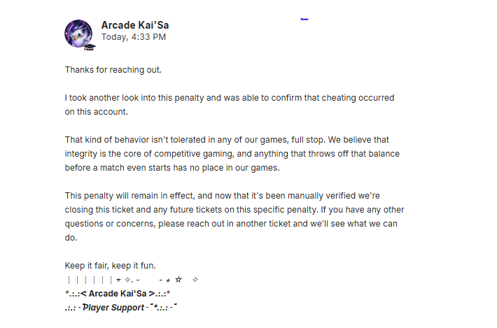The image size is (497, 328).
Task: Click the small blue dash mark at the top
Action: pyautogui.click(x=304, y=20)
